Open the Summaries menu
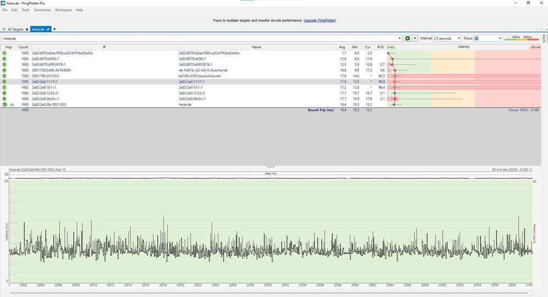The width and height of the screenshot is (548, 297). [42, 10]
